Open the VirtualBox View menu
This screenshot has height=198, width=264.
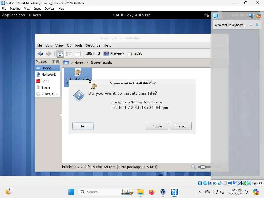[27, 9]
